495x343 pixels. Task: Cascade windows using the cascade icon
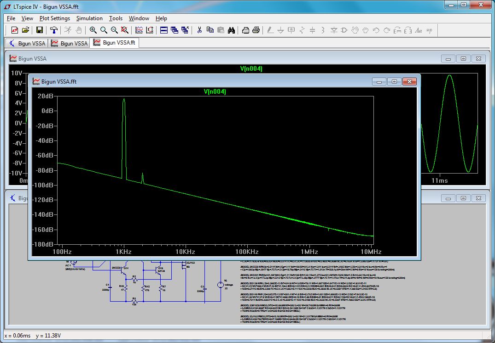point(174,30)
